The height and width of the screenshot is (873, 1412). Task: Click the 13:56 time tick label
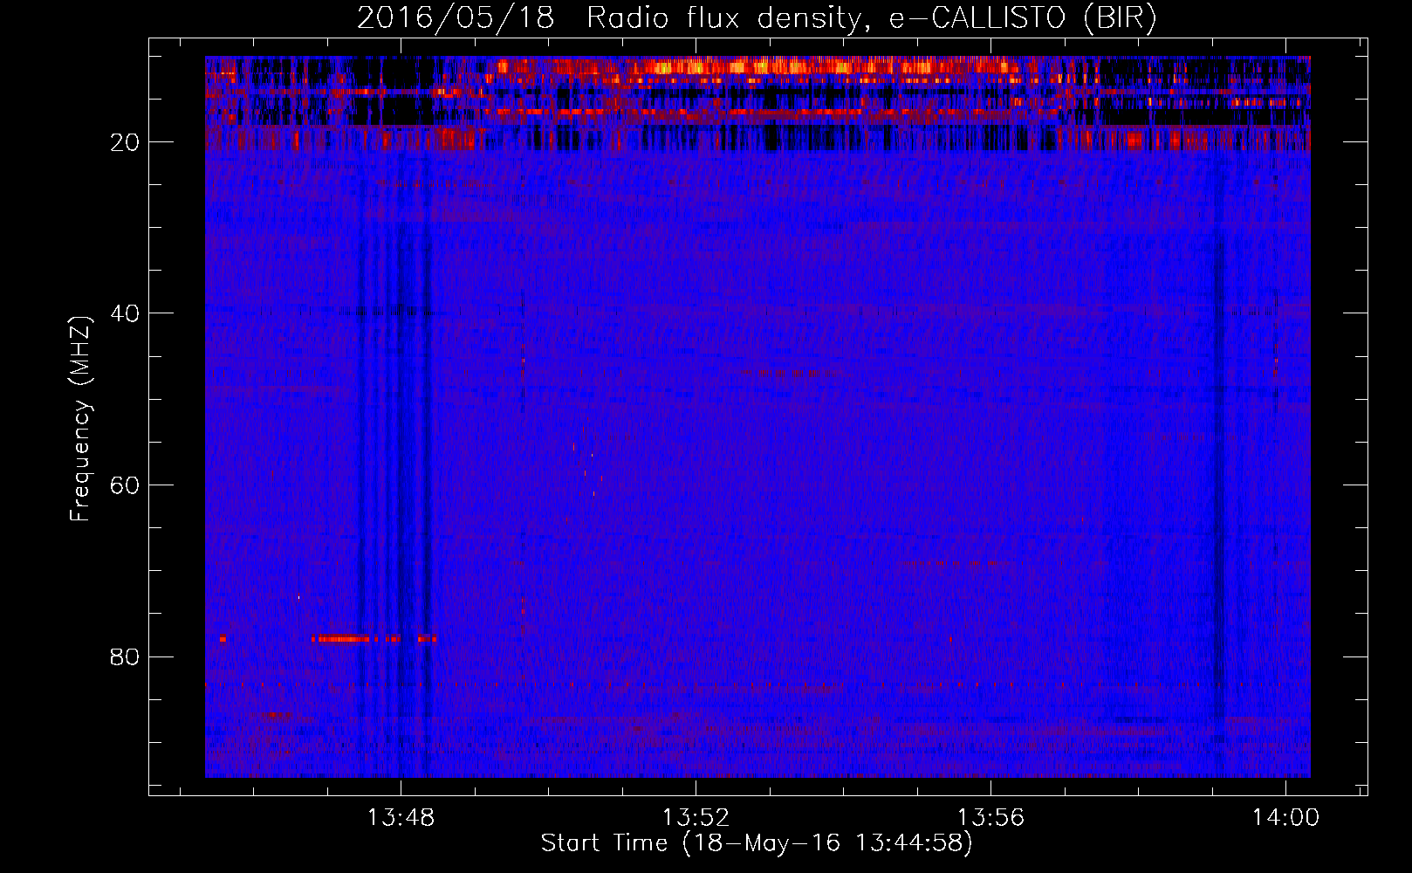[990, 818]
